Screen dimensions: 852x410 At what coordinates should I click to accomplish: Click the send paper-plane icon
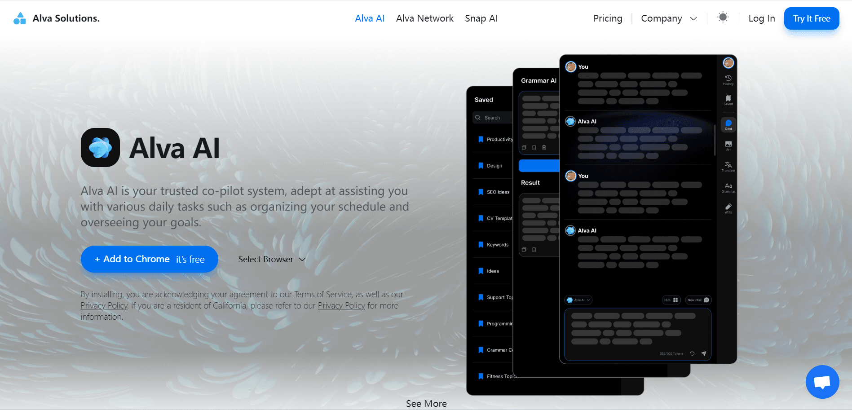click(x=703, y=353)
